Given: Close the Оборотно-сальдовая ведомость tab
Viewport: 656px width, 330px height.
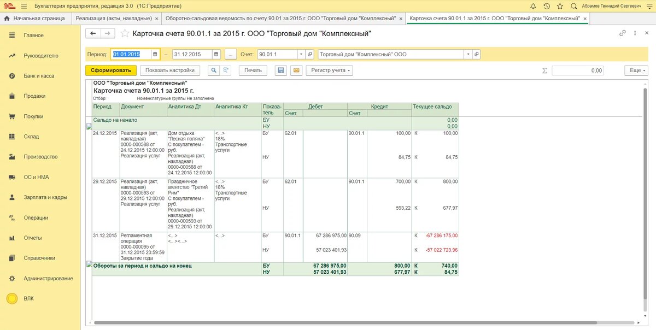Looking at the screenshot, I should click(400, 18).
